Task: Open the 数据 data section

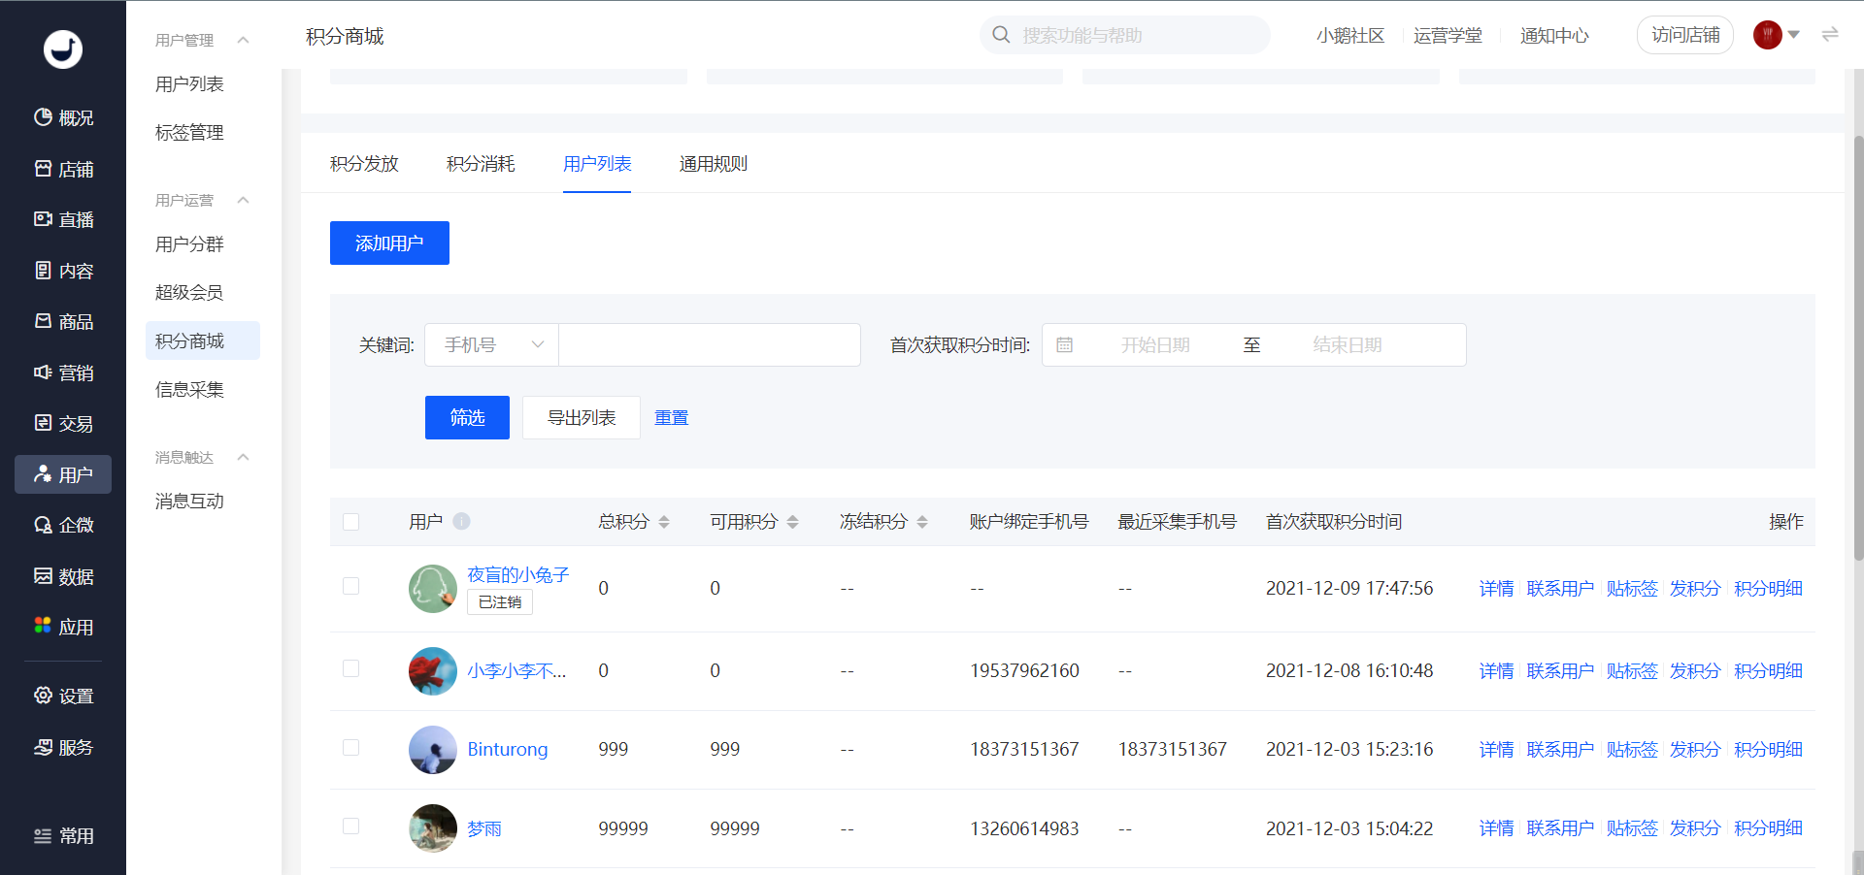Action: (x=63, y=576)
